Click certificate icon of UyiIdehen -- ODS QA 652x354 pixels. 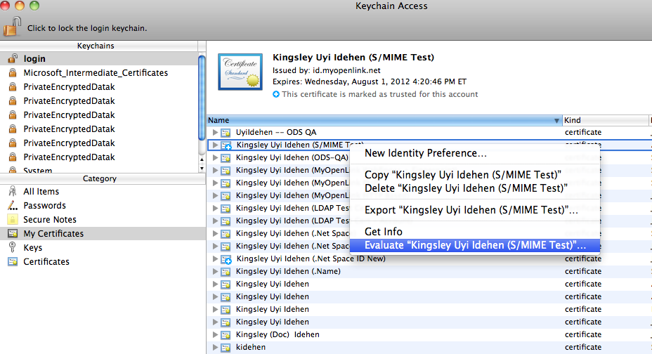(226, 133)
